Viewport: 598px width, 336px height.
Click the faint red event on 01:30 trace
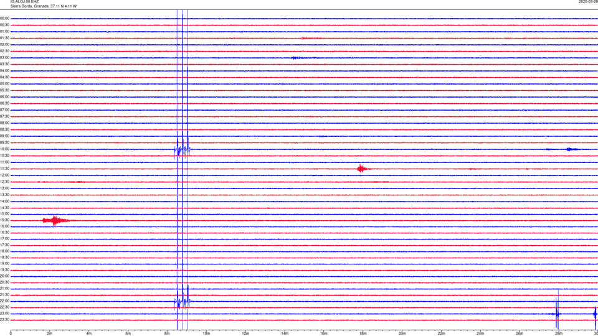(310, 38)
